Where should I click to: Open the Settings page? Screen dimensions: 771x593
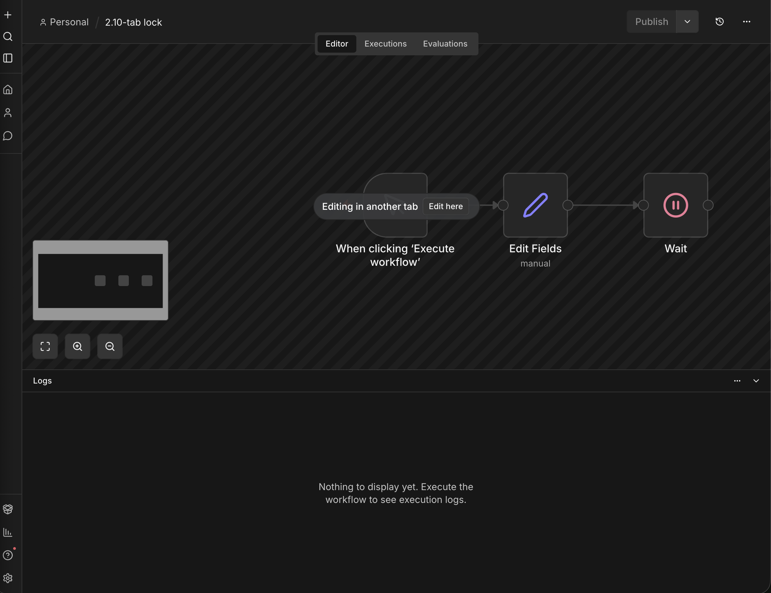(x=8, y=578)
